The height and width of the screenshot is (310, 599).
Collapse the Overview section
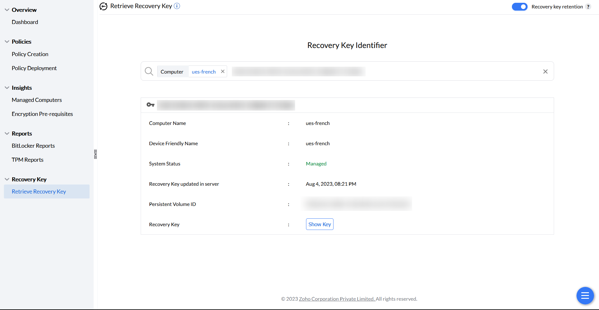pos(7,10)
